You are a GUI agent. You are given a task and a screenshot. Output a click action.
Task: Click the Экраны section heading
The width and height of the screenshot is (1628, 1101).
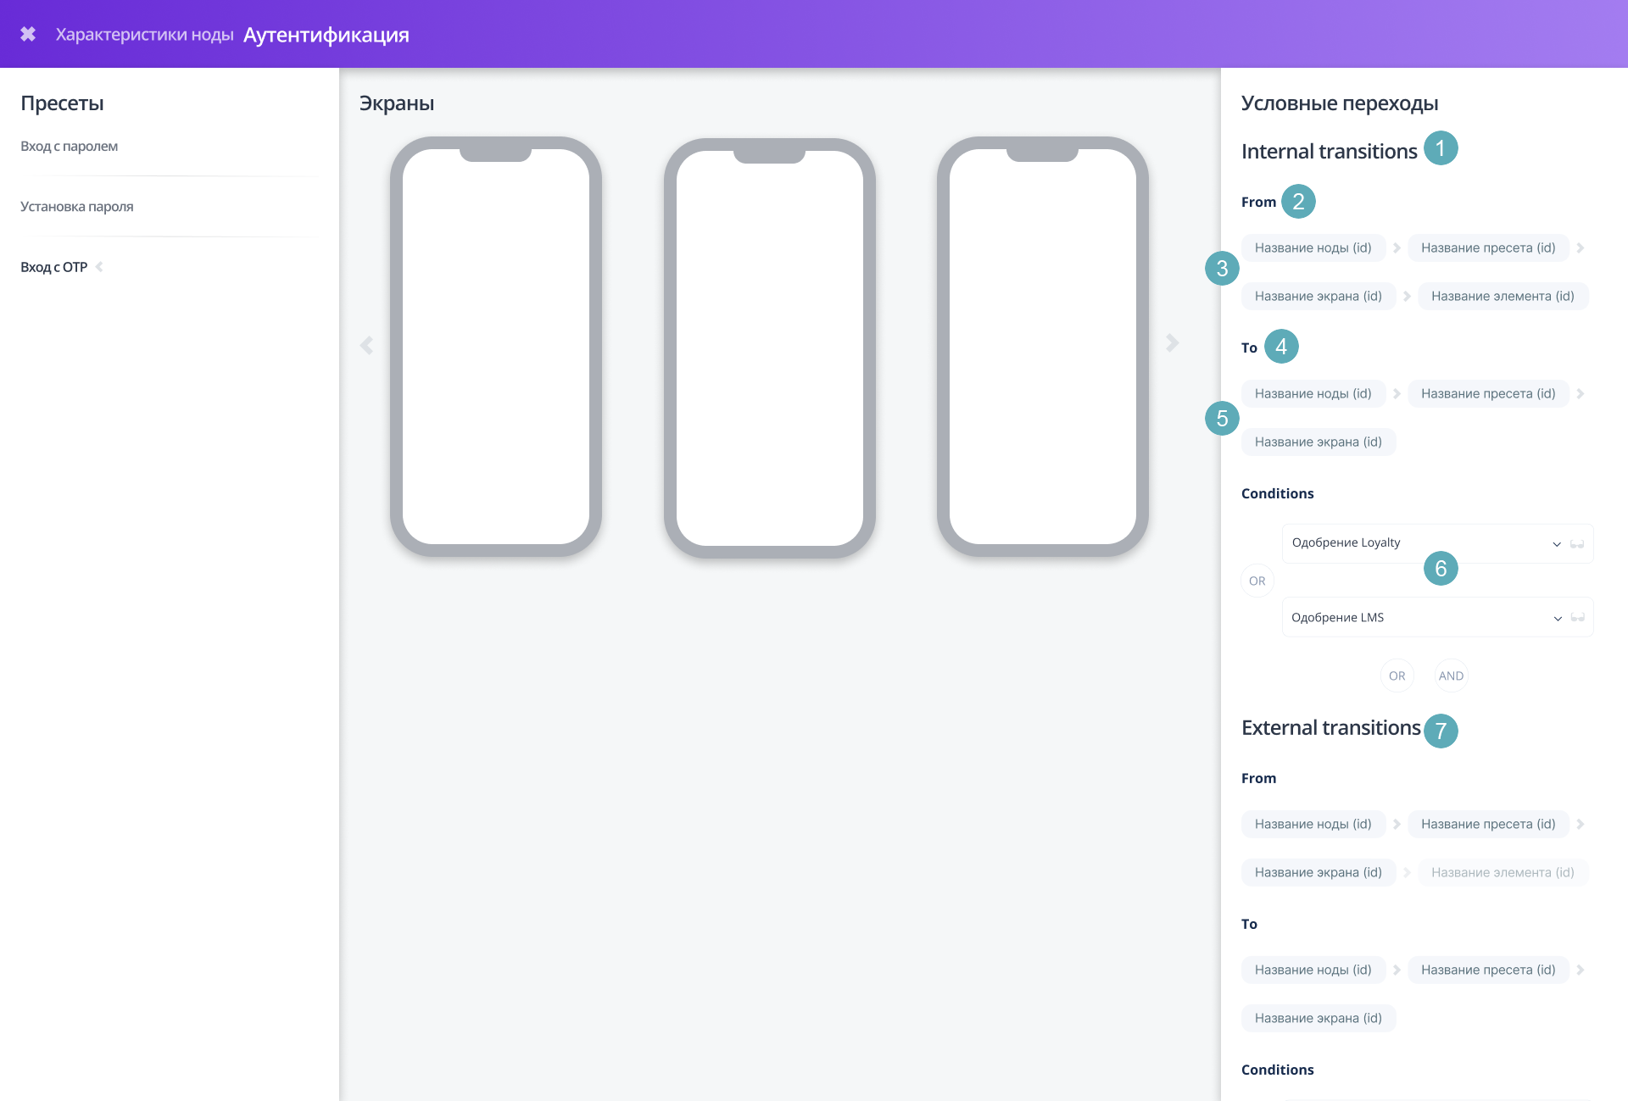[x=397, y=103]
